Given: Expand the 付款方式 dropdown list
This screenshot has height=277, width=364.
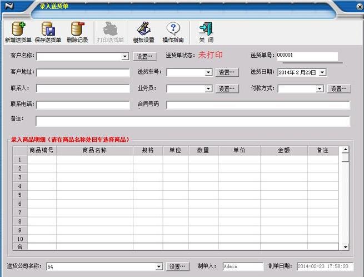Looking at the screenshot, I should click(x=320, y=88).
